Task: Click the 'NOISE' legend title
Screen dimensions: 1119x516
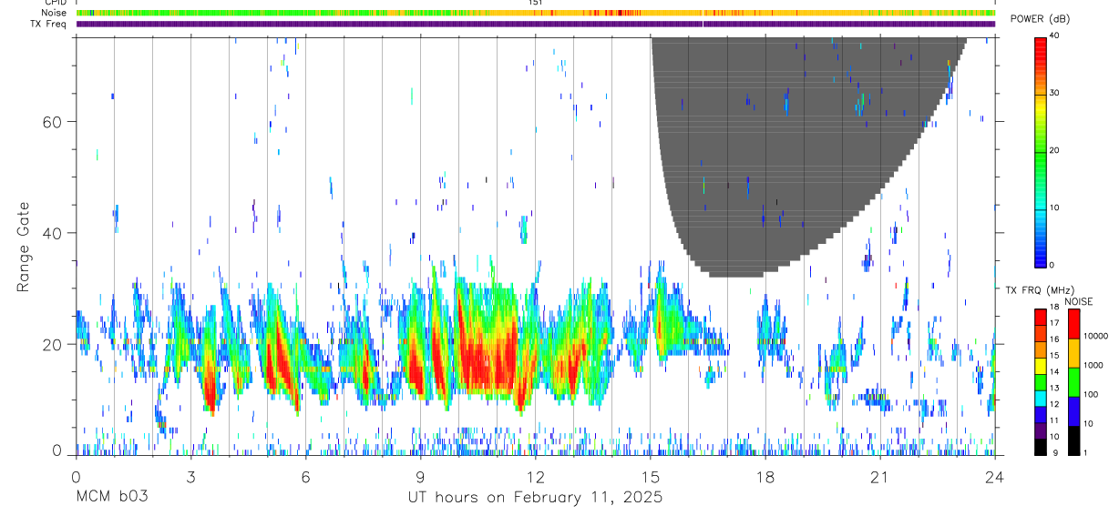Action: click(1078, 301)
